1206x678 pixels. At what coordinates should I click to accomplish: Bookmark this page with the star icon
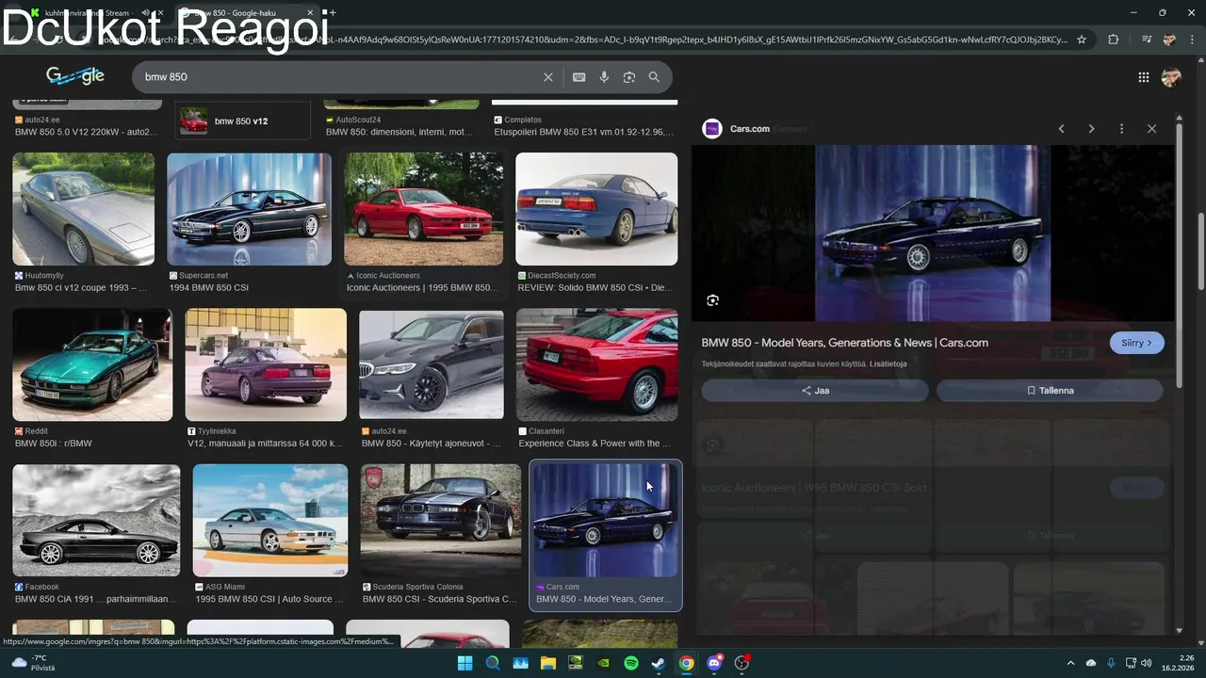click(1082, 40)
